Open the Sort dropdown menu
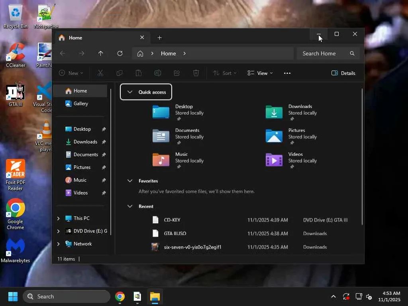408x306 pixels. pyautogui.click(x=225, y=73)
